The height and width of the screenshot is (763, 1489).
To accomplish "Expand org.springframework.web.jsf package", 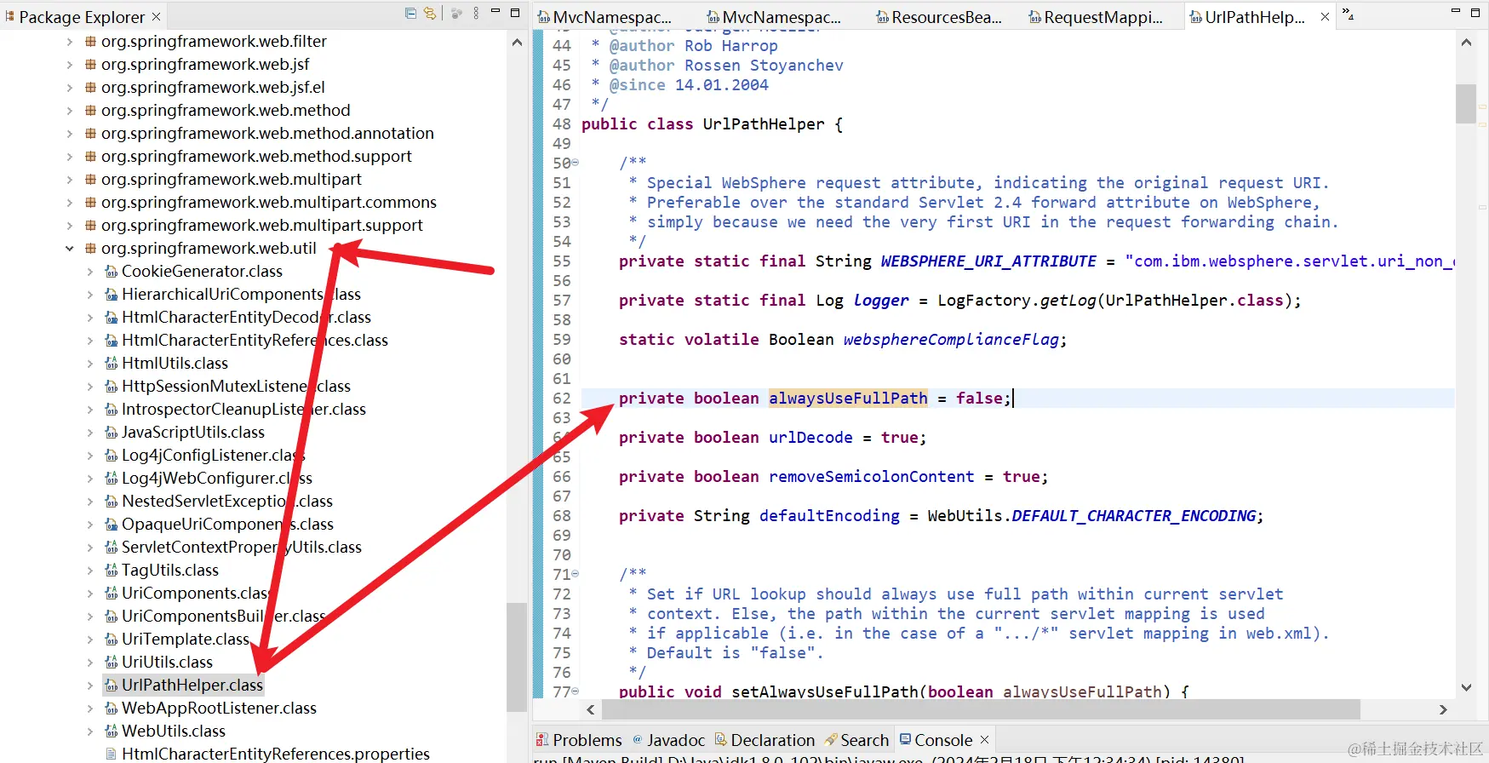I will pyautogui.click(x=70, y=65).
